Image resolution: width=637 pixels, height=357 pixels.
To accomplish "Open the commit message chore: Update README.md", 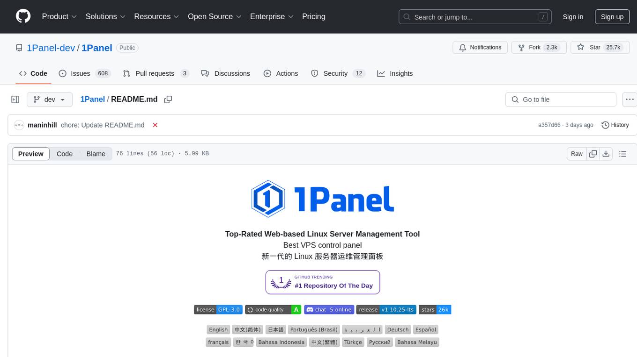I will click(103, 125).
